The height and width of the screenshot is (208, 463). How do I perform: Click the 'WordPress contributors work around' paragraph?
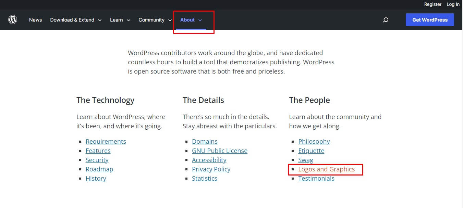tap(231, 62)
